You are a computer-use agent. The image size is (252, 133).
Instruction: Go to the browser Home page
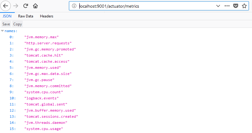35,6
